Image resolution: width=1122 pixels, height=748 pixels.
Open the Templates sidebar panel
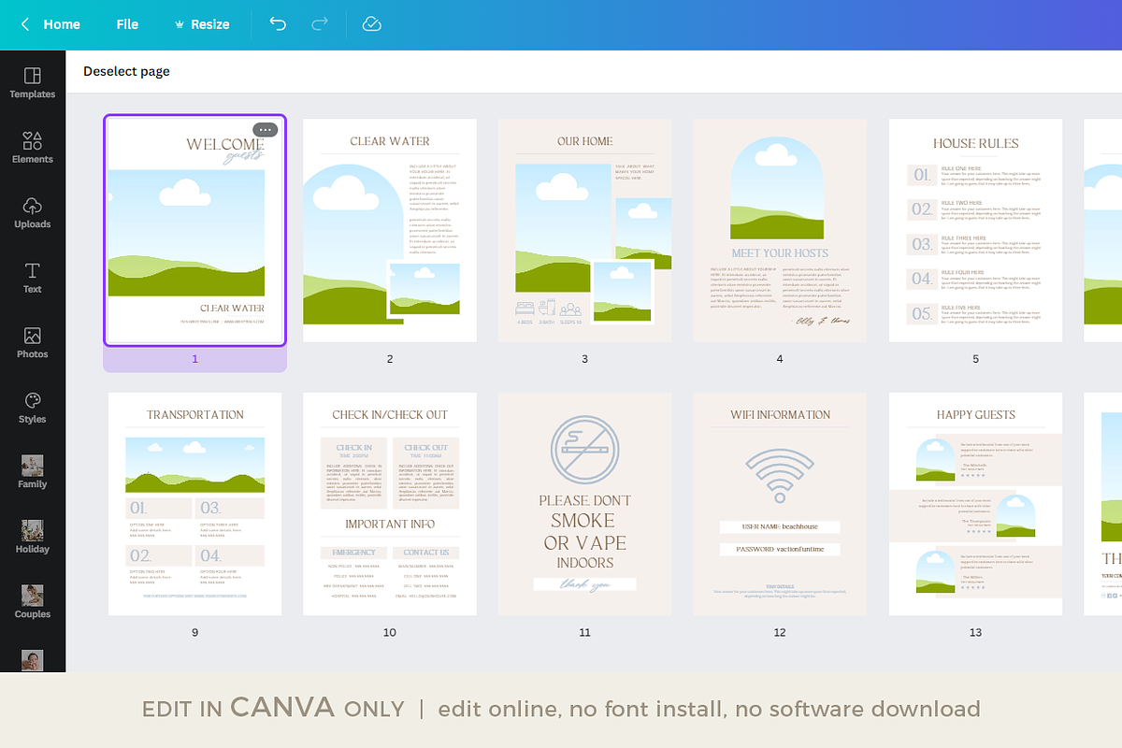pos(33,82)
